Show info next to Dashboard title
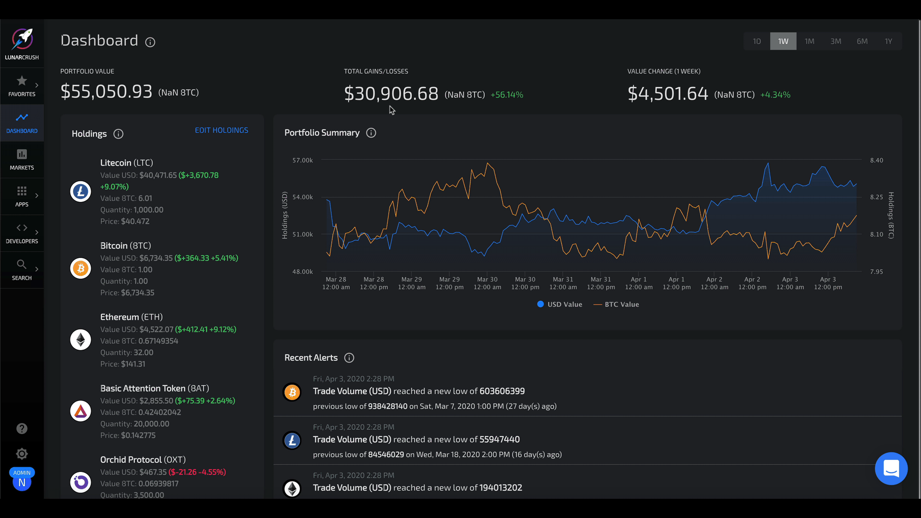 point(150,42)
